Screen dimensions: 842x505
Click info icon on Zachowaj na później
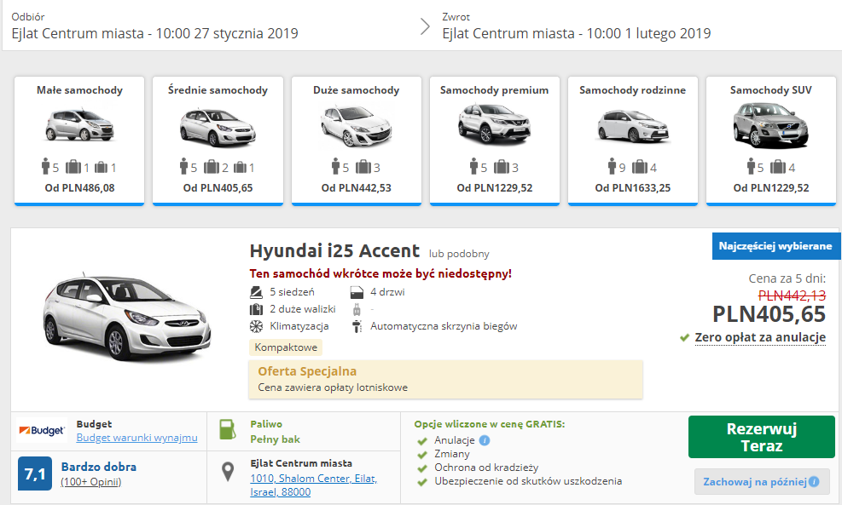(x=814, y=482)
